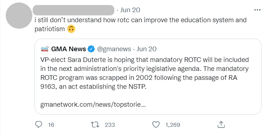Open the tweet's Jun 20 timestamp
267x135 pixels.
click(130, 10)
